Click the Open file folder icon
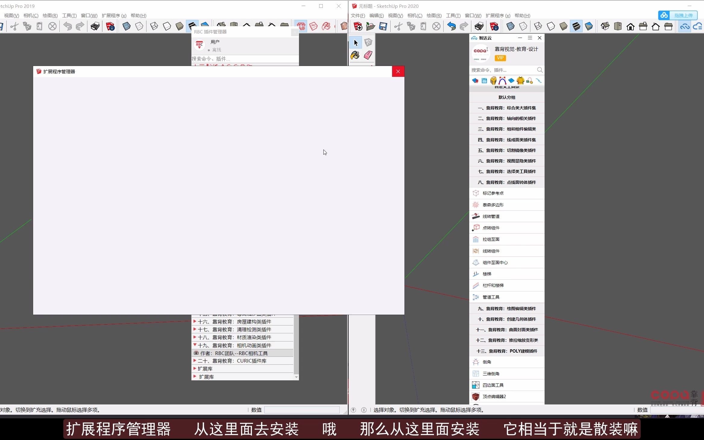The image size is (704, 440). pyautogui.click(x=370, y=27)
